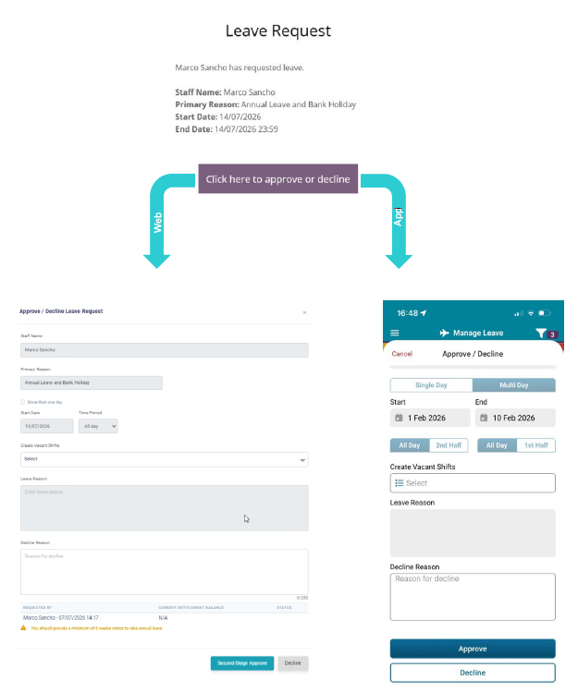The height and width of the screenshot is (692, 578).
Task: Click the airplane Manage Leave icon
Action: pos(444,333)
